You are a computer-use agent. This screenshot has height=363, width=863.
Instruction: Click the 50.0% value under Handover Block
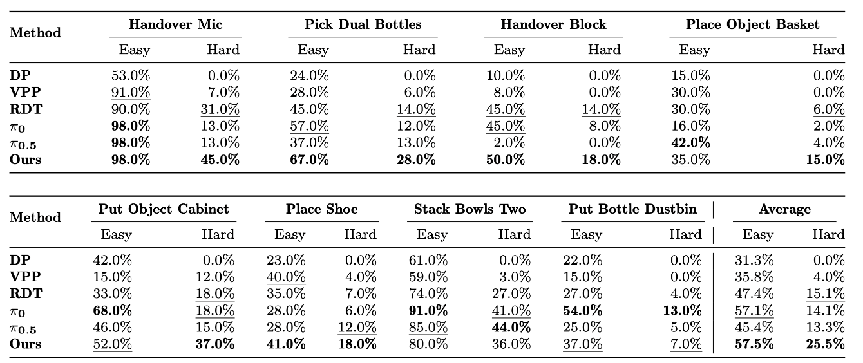click(505, 160)
